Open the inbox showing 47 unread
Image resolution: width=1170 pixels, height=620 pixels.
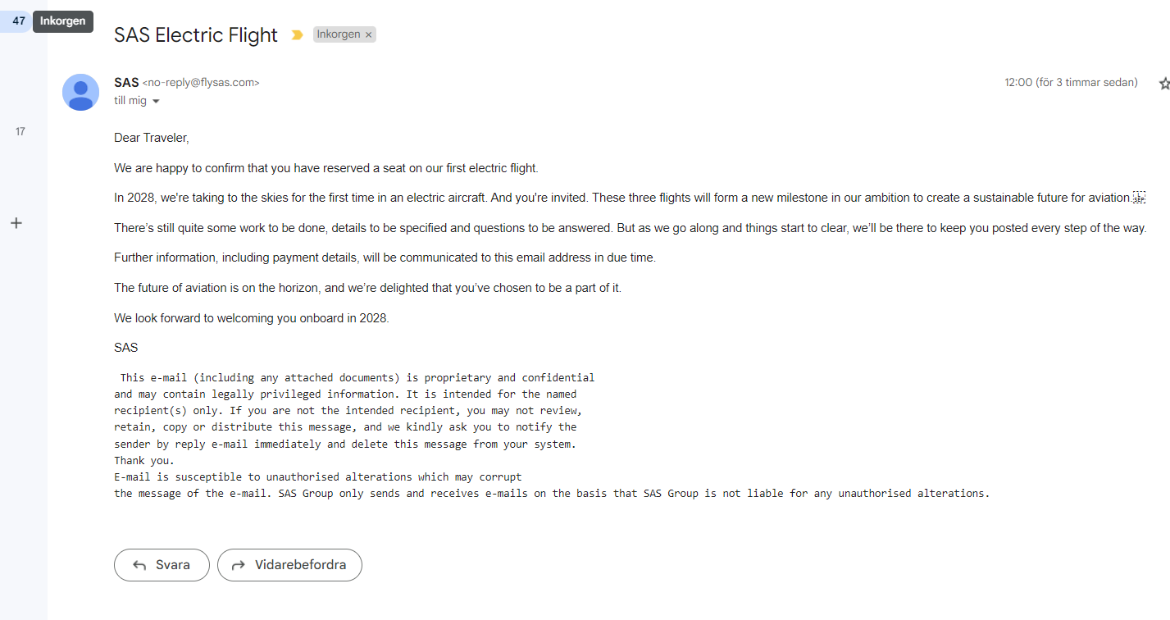click(18, 21)
